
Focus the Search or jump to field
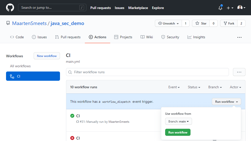coord(52,7)
